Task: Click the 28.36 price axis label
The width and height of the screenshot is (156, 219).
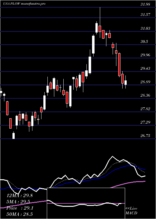Action: [x=145, y=95]
